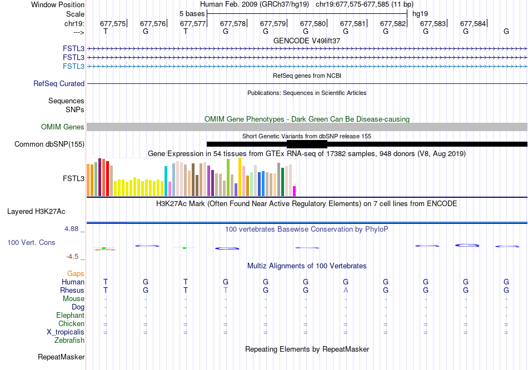This screenshot has height=370, width=528.
Task: Select the Elephant species row label
Action: 70,316
